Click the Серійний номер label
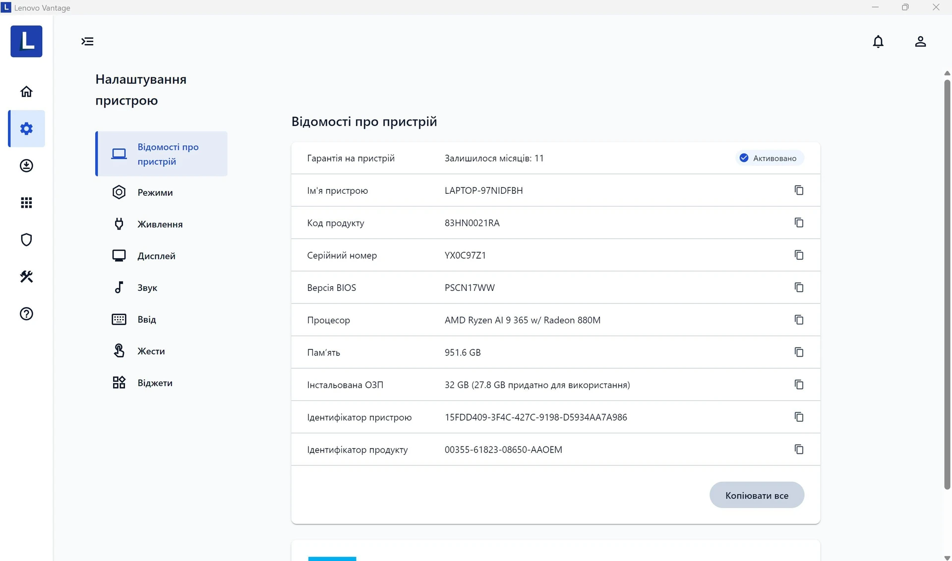Image resolution: width=952 pixels, height=561 pixels. 342,255
